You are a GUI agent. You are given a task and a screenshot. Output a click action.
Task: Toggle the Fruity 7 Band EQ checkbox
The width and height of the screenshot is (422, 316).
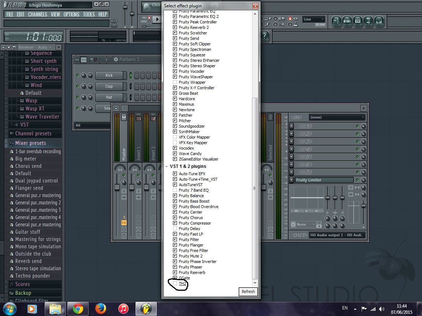[175, 190]
